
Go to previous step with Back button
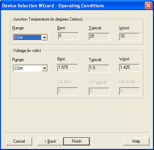[50, 141]
